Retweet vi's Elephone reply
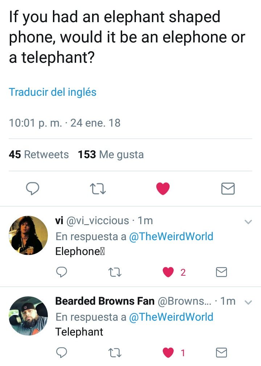The width and height of the screenshot is (261, 366). coord(115,272)
